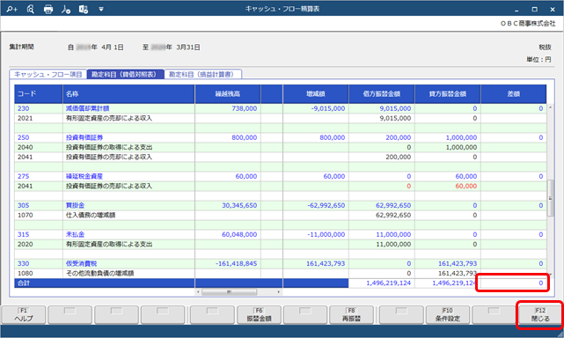Click the F6 振替金額 button
Image resolution: width=564 pixels, height=338 pixels.
coord(259,315)
